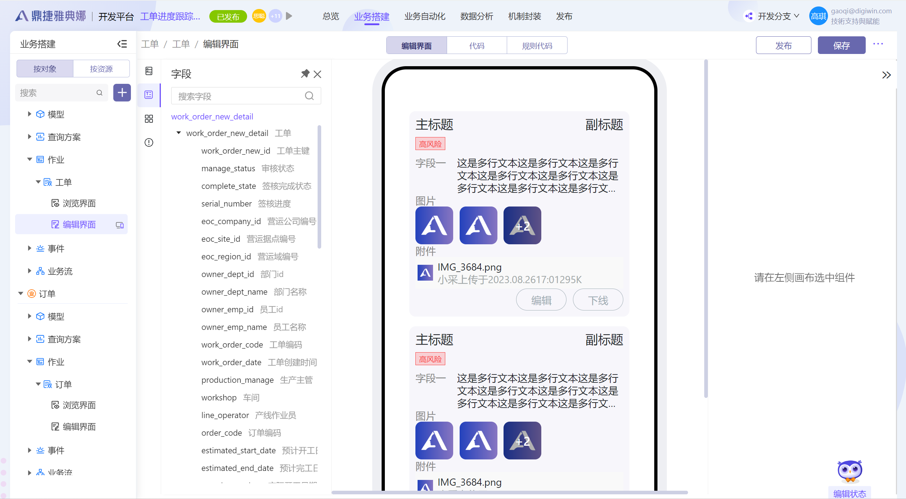Click the field list vertical scrollbar
The width and height of the screenshot is (906, 499).
[x=319, y=187]
